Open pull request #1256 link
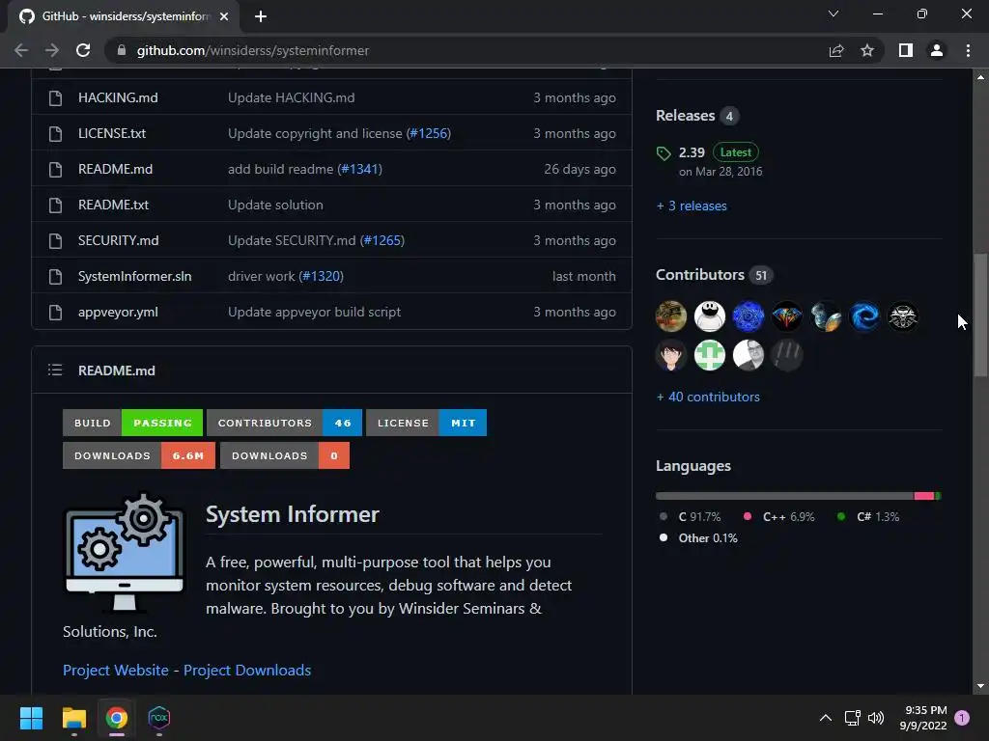Screen dimensions: 989x741 point(428,133)
